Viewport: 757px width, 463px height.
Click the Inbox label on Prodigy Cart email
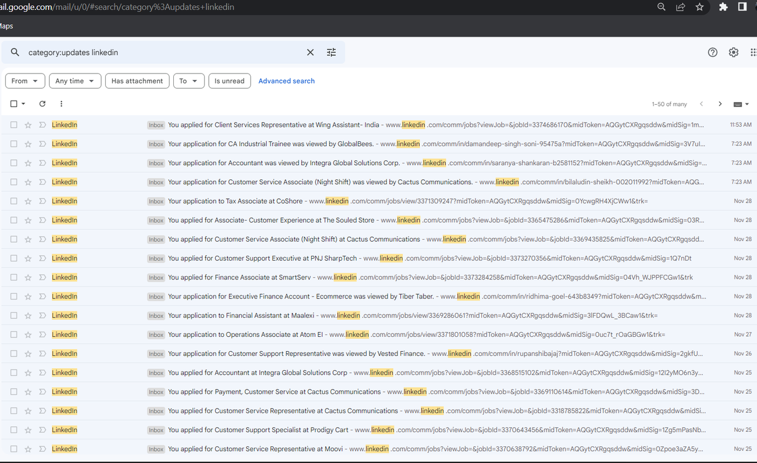click(x=156, y=430)
